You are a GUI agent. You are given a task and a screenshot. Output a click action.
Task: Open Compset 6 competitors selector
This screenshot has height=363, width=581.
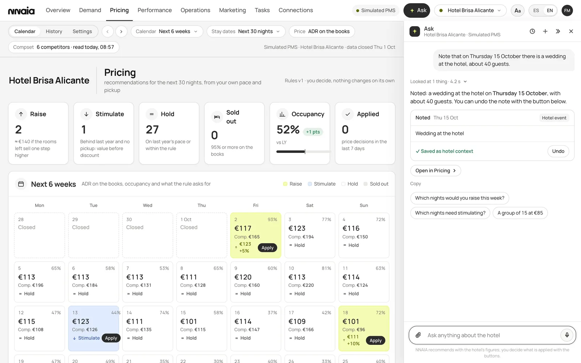64,47
